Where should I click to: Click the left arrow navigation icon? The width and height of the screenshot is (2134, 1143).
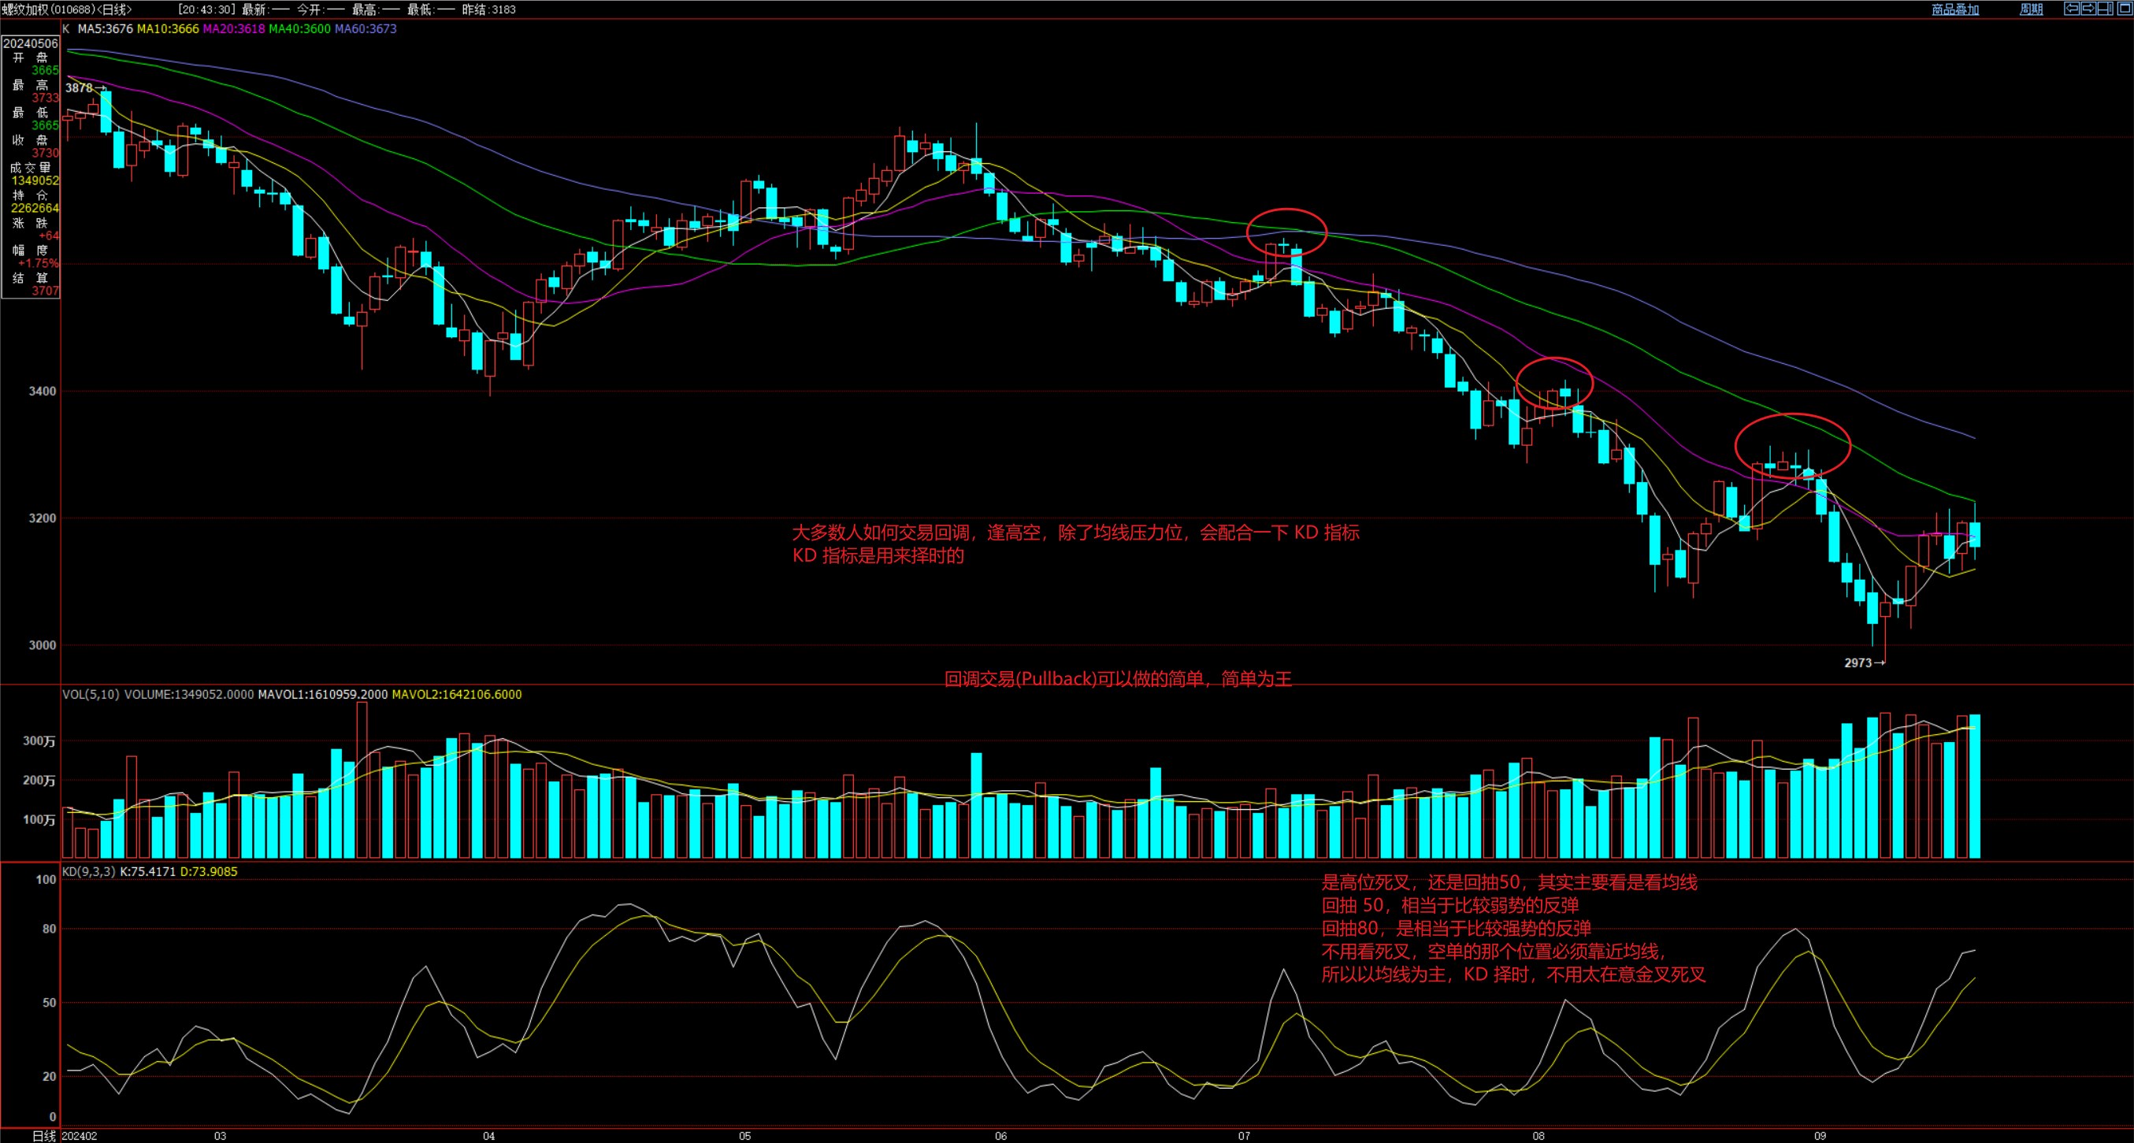click(x=2072, y=9)
